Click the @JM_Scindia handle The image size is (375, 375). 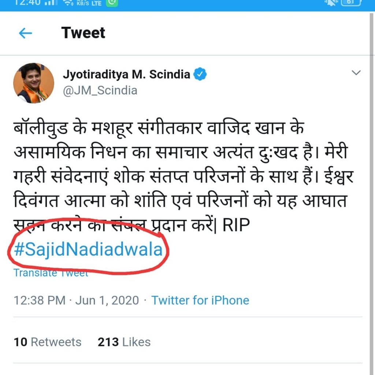click(x=100, y=90)
